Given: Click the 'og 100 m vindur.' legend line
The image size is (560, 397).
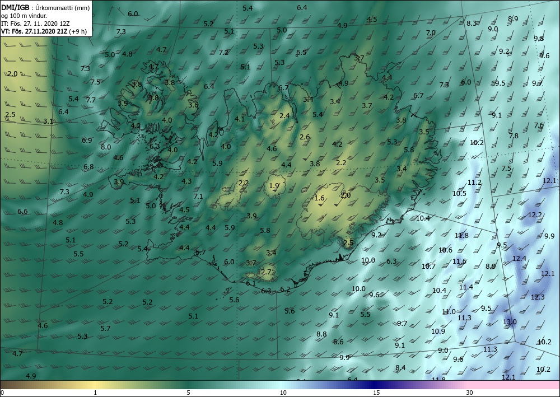Looking at the screenshot, I should (24, 16).
